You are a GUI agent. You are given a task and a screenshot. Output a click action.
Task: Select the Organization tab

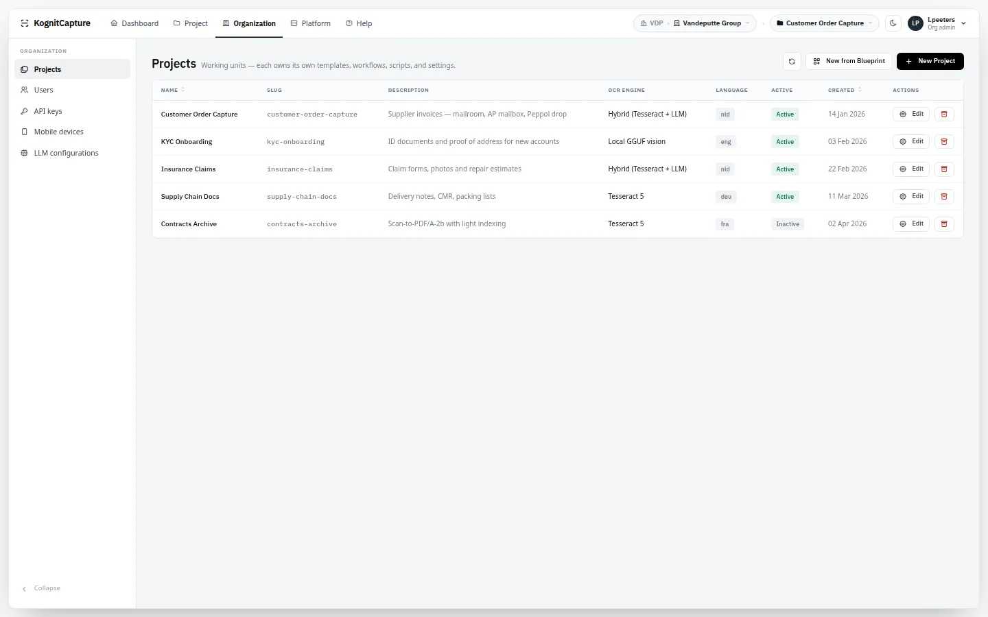[x=249, y=23]
